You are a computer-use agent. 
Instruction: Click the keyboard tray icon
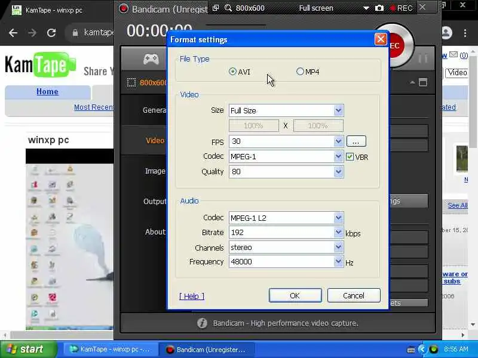(411, 350)
